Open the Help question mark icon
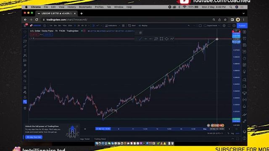This screenshot has height=151, width=269. pos(245,138)
